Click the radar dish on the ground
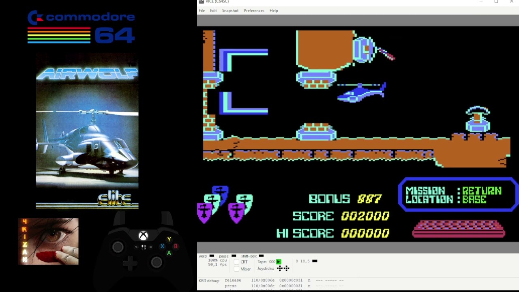519x292 pixels. (478, 119)
